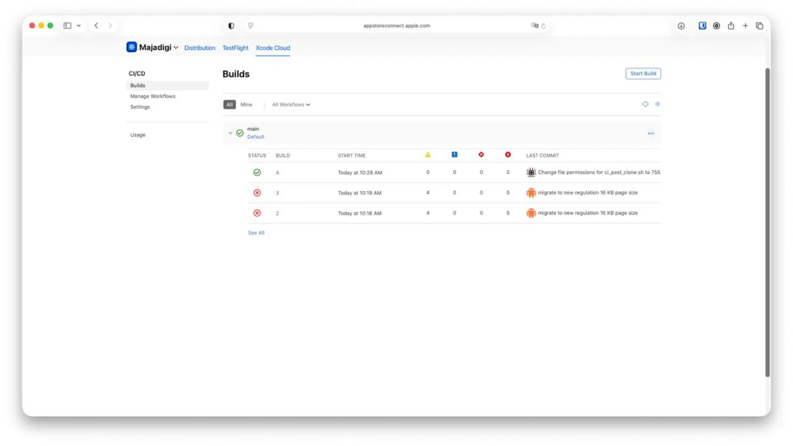
Task: Open the All Workflows dropdown
Action: click(x=291, y=104)
